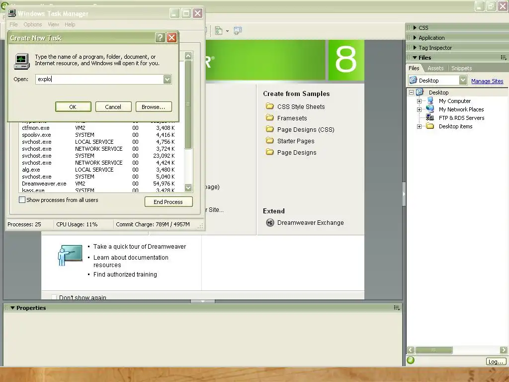Close the Create New Task dialog
Screen dimensions: 509x382
coord(171,38)
